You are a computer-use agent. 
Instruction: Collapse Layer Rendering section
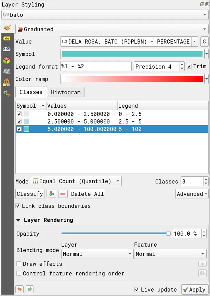[18, 220]
